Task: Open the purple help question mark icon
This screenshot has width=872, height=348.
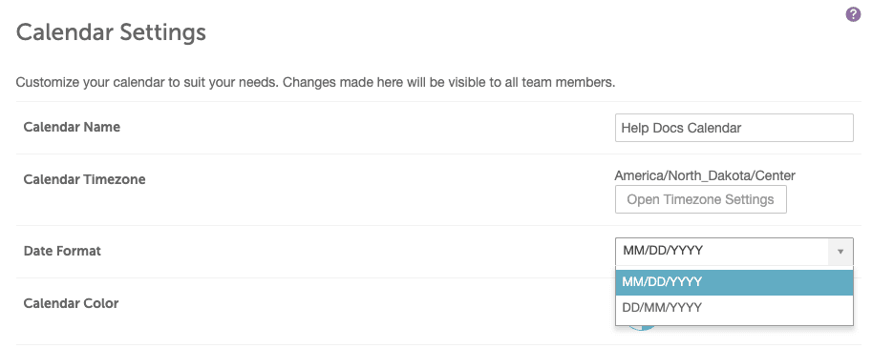Action: pos(853,15)
